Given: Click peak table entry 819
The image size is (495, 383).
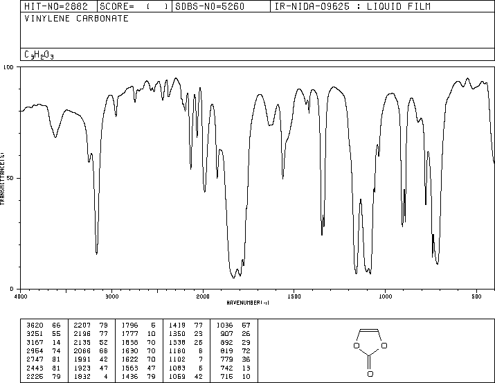Looking at the screenshot, I should coord(226,350).
